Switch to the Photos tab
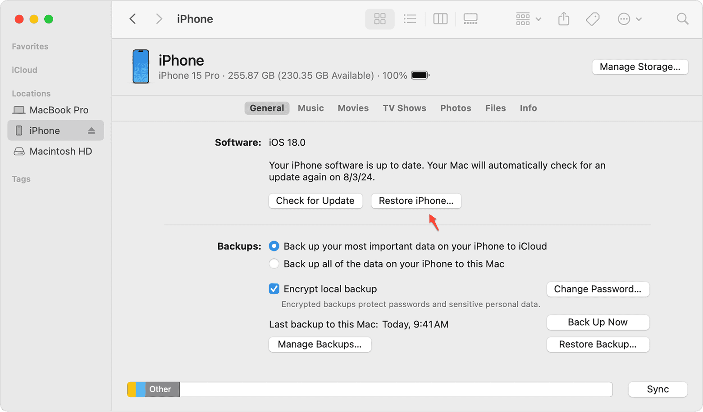This screenshot has height=412, width=703. pyautogui.click(x=455, y=108)
